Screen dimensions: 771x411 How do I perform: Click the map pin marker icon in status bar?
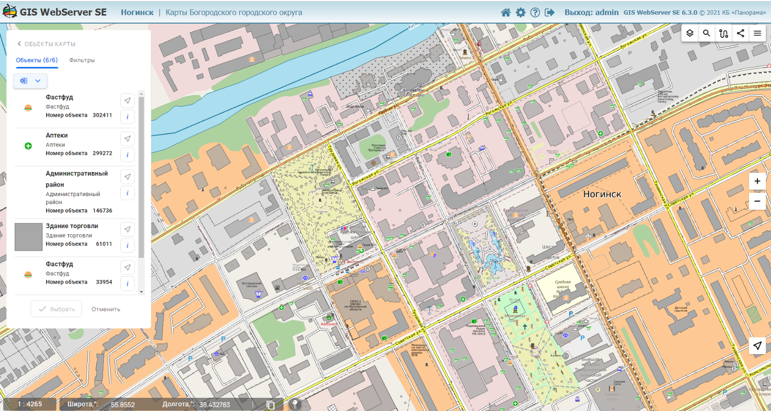coord(295,404)
